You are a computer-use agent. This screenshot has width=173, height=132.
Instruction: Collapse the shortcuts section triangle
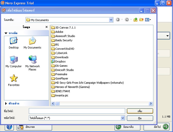tap(6, 33)
